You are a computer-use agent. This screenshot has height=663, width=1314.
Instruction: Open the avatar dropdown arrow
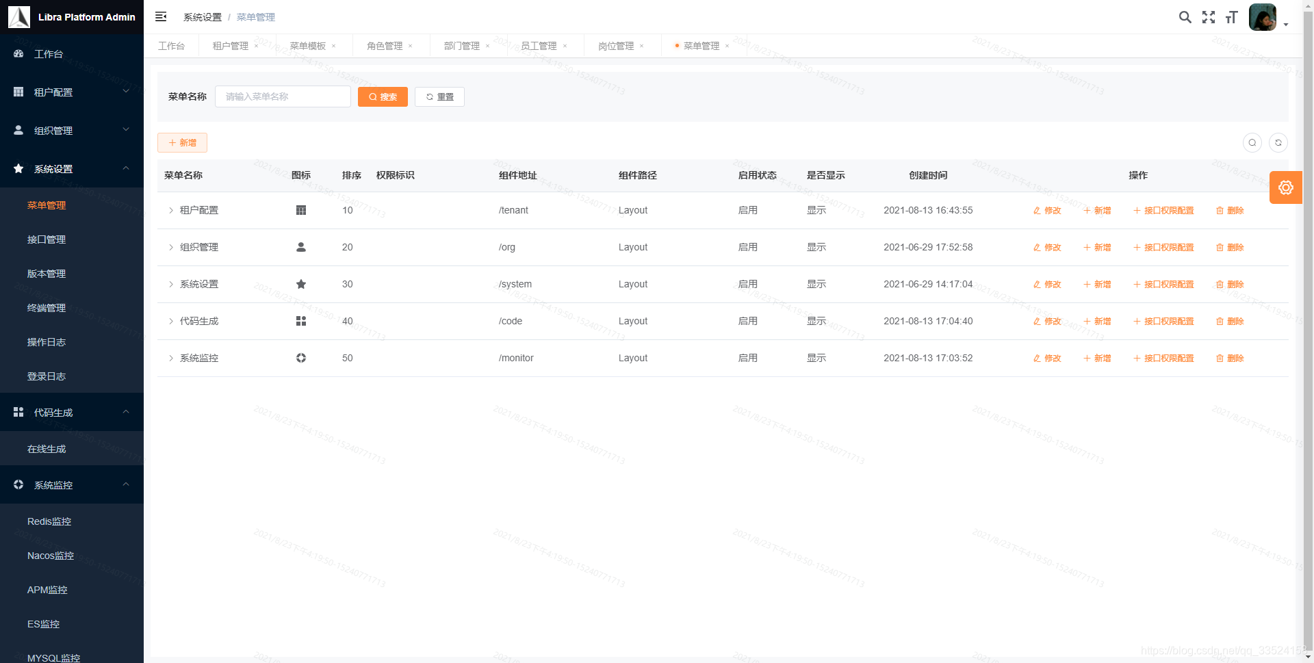[1286, 24]
